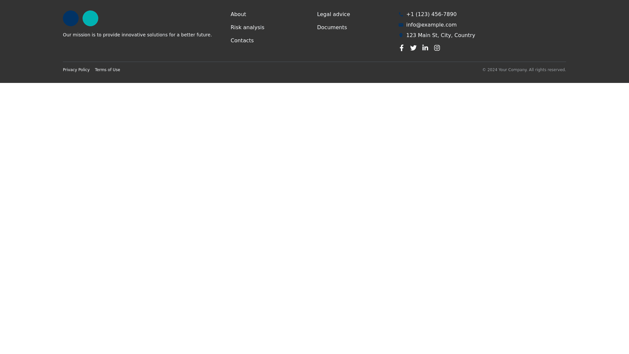
Task: Open the Facebook social icon
Action: [x=402, y=48]
